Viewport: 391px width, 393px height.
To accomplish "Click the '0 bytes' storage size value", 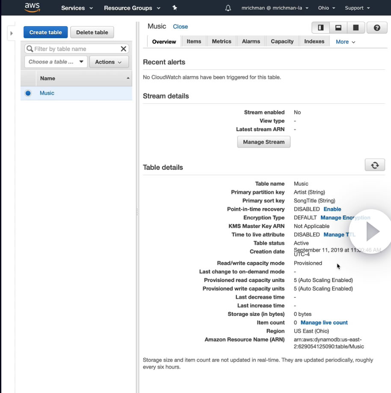I will point(302,314).
